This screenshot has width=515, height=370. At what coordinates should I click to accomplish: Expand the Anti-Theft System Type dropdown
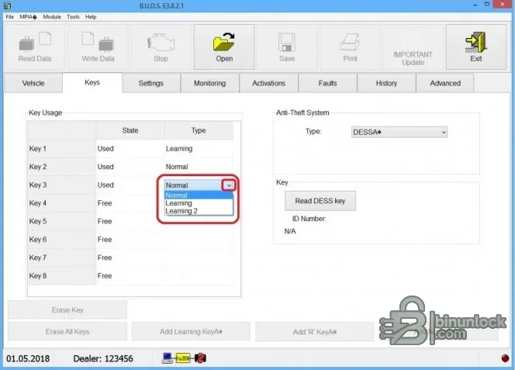point(399,132)
